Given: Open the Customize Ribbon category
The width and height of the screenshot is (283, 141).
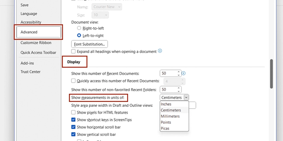Looking at the screenshot, I should 36,43.
